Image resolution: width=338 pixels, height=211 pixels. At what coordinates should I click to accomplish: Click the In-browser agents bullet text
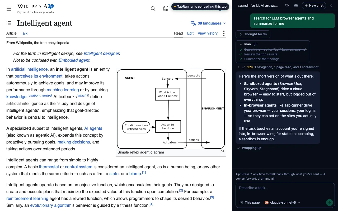pos(280,113)
